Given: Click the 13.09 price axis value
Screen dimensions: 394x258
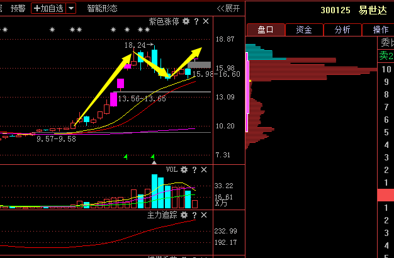Looking at the screenshot, I should tap(225, 97).
